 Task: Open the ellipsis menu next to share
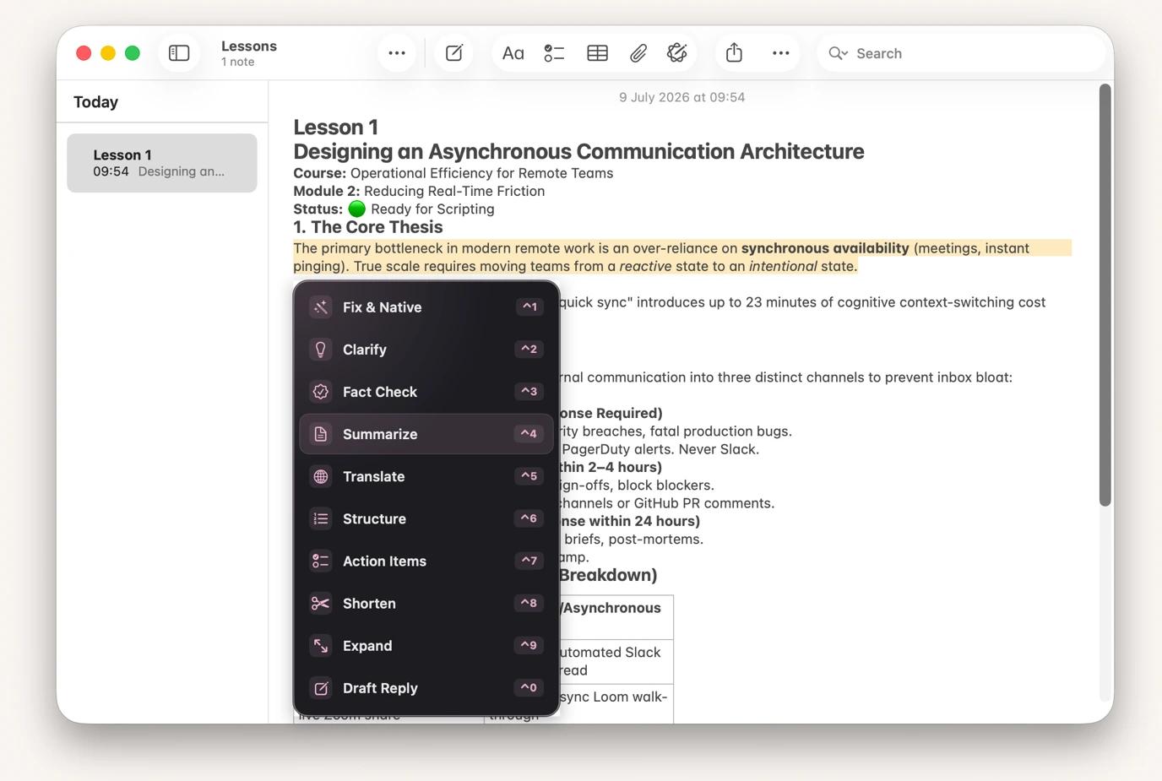coord(781,53)
